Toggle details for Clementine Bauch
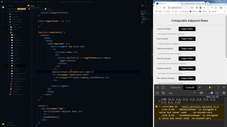The image size is (227, 127). (x=187, y=49)
